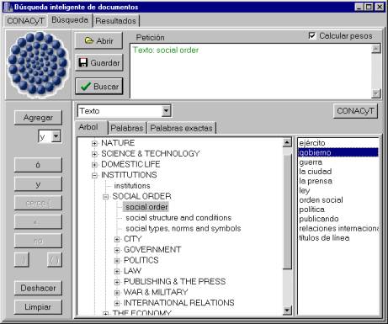
Task: Click the application icon in the title bar
Action: pos(8,7)
